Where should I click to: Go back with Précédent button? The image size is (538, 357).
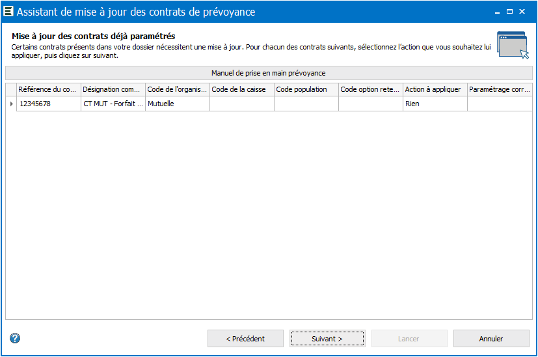coord(245,339)
